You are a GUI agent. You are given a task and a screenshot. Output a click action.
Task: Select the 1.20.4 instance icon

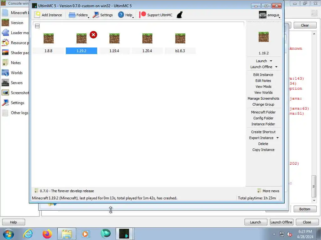(147, 38)
